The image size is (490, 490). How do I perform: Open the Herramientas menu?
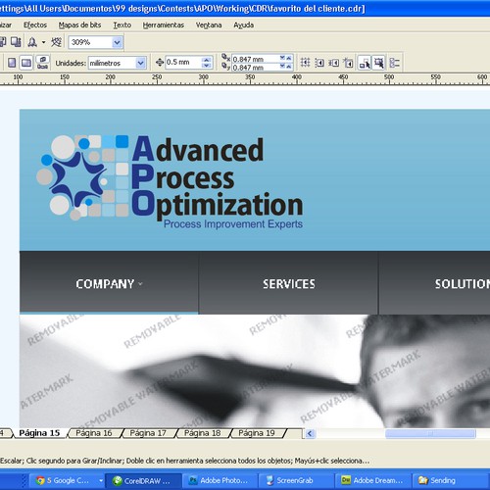click(x=164, y=25)
